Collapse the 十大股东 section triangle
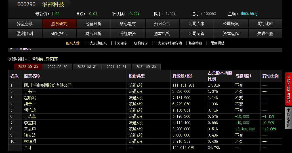Viewport: 292px width, 153px height. pos(12,49)
